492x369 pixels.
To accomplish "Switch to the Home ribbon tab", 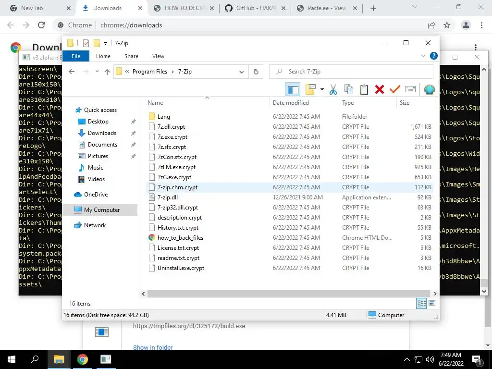I will point(103,56).
